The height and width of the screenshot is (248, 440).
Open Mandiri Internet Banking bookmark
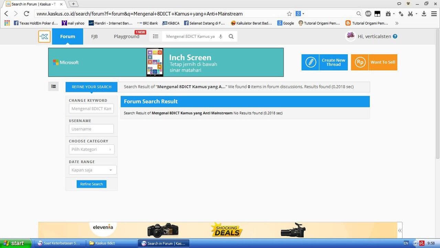coord(110,23)
